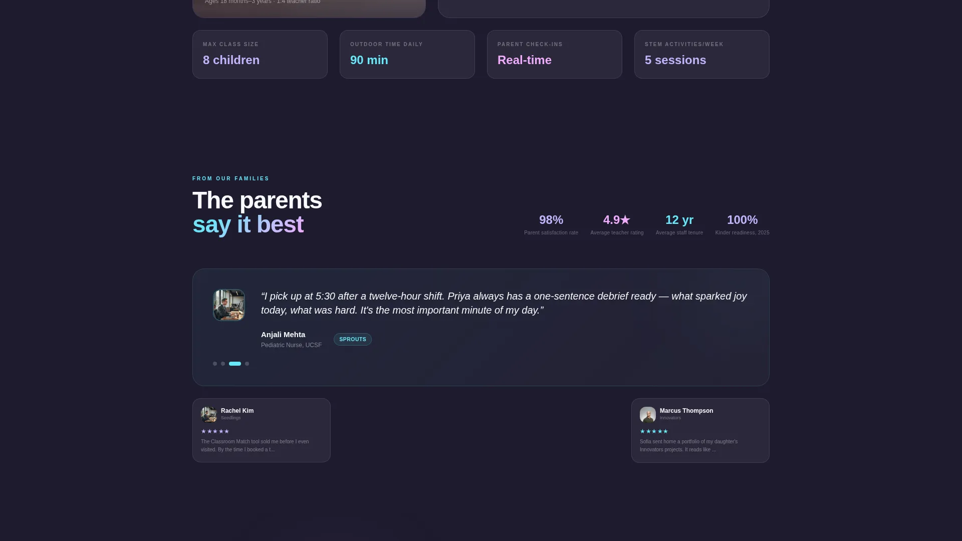The height and width of the screenshot is (541, 962).
Task: Go to the first testimonial dot
Action: [215, 364]
